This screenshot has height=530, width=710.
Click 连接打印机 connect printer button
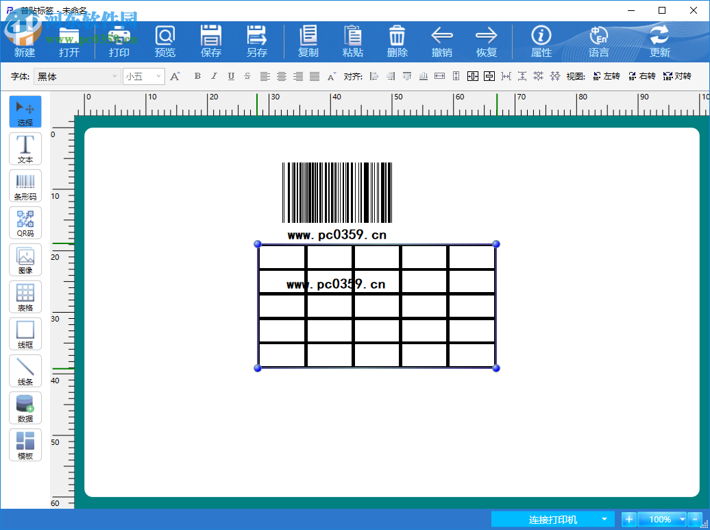[552, 519]
